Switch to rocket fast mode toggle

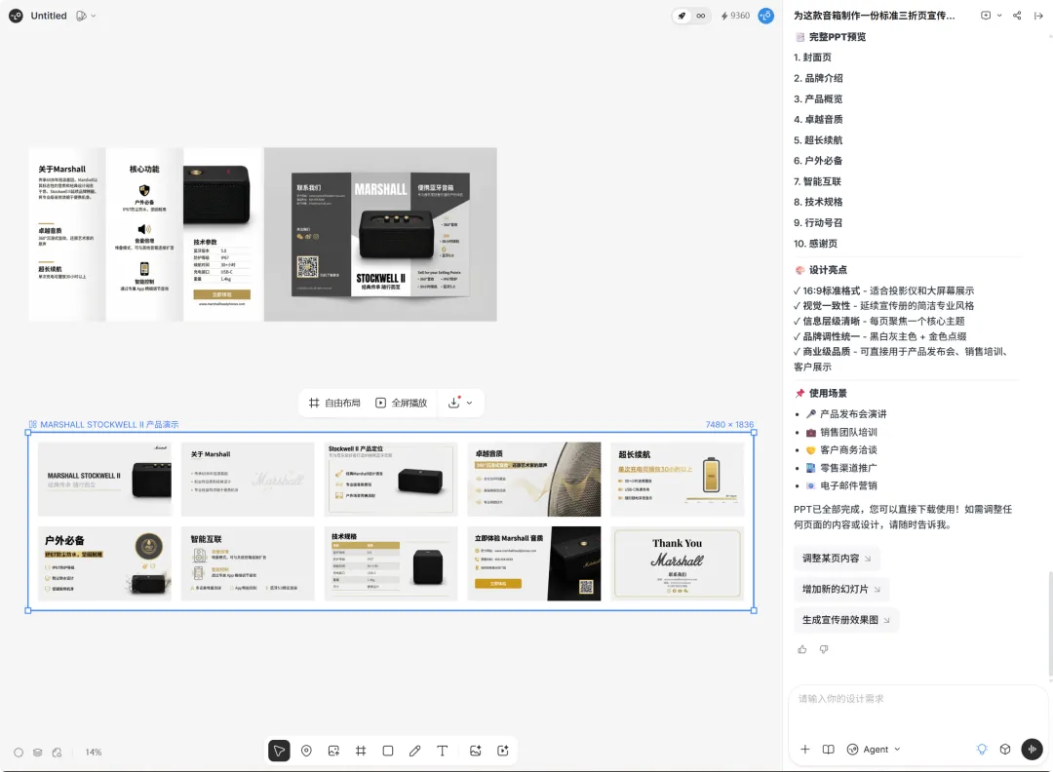click(x=682, y=16)
